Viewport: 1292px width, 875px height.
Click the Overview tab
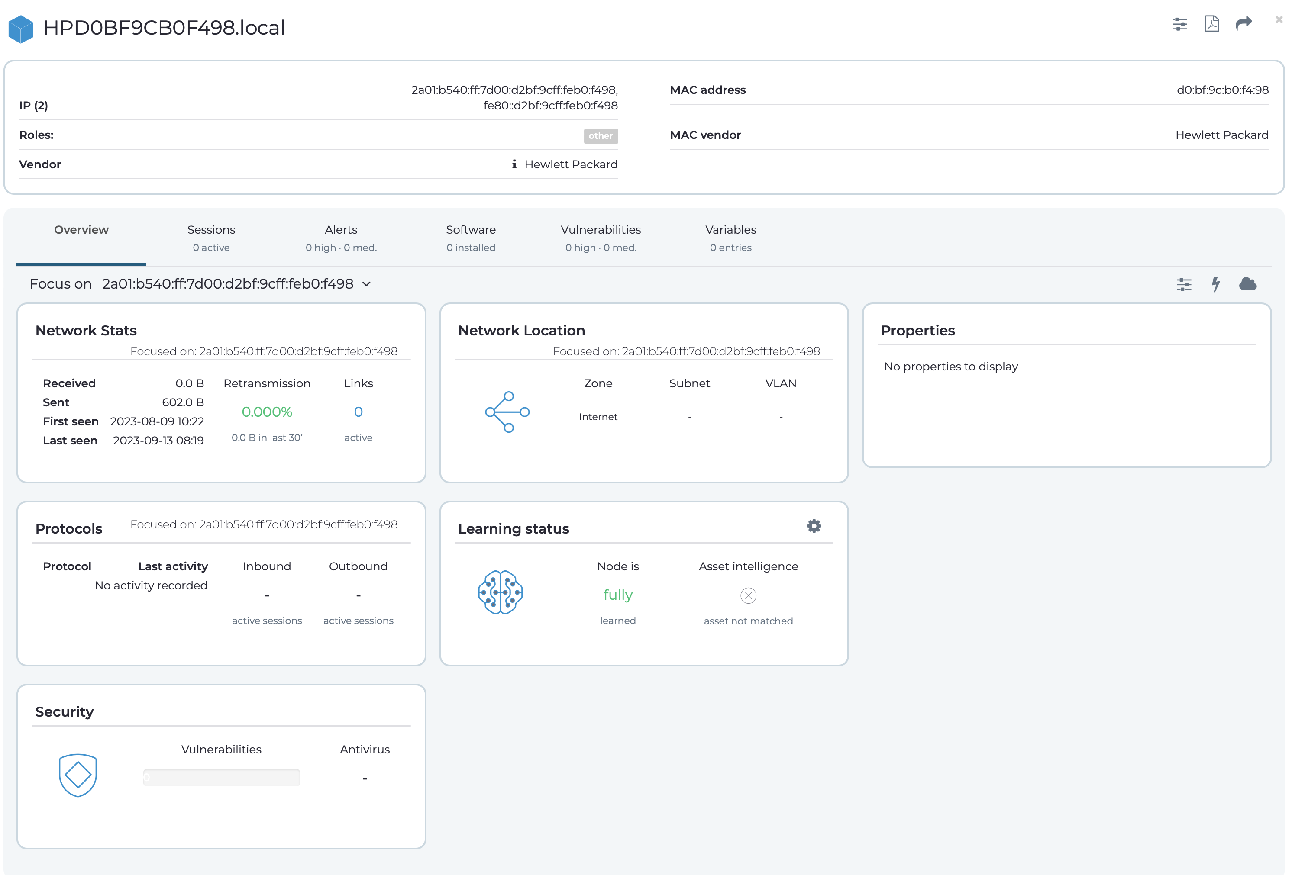(81, 229)
